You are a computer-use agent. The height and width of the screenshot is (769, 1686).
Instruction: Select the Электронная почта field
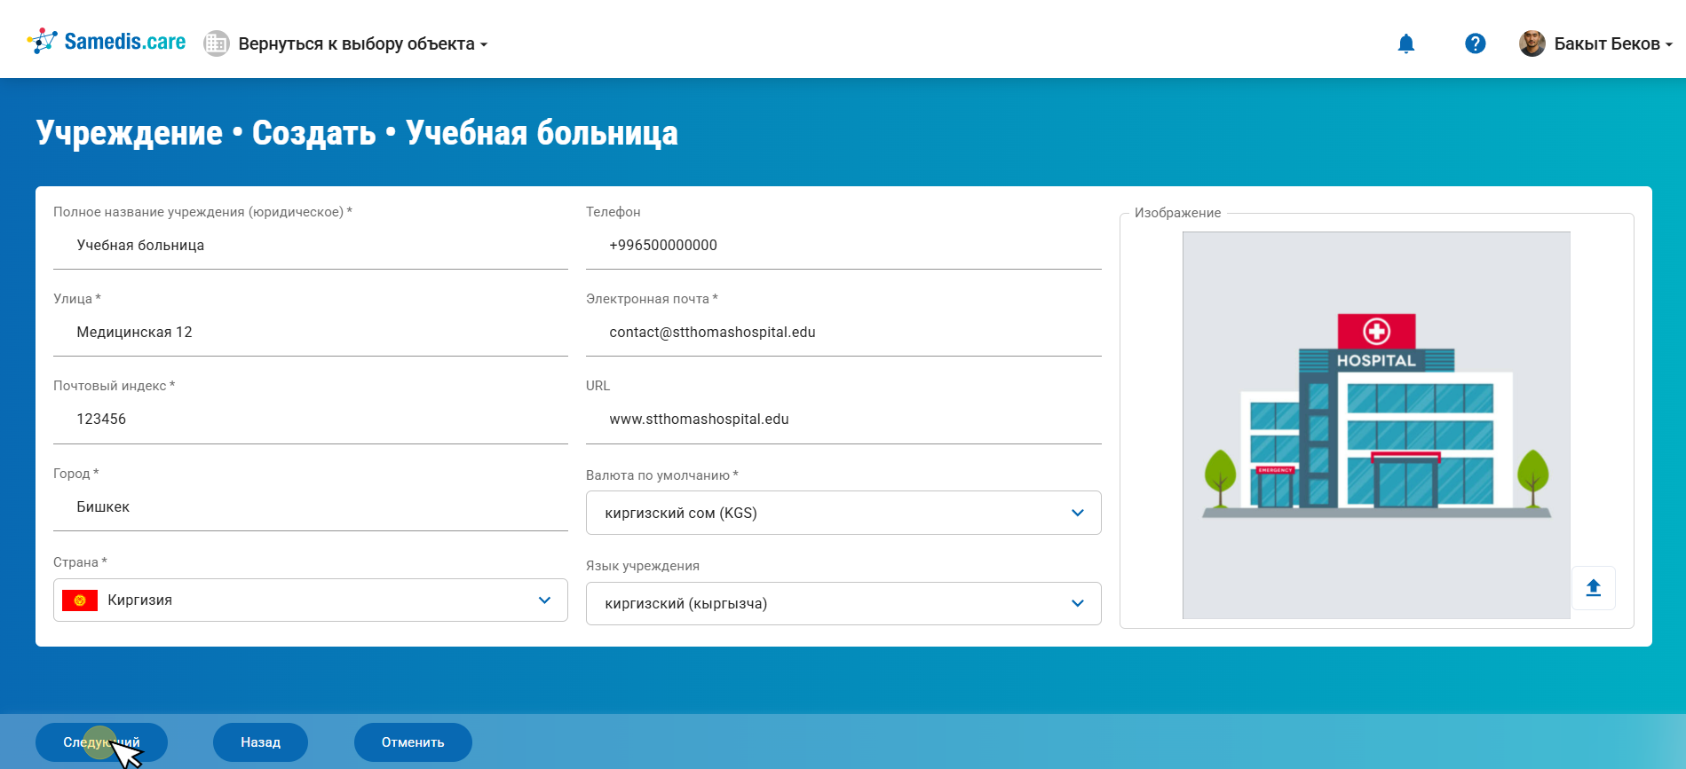(x=843, y=333)
